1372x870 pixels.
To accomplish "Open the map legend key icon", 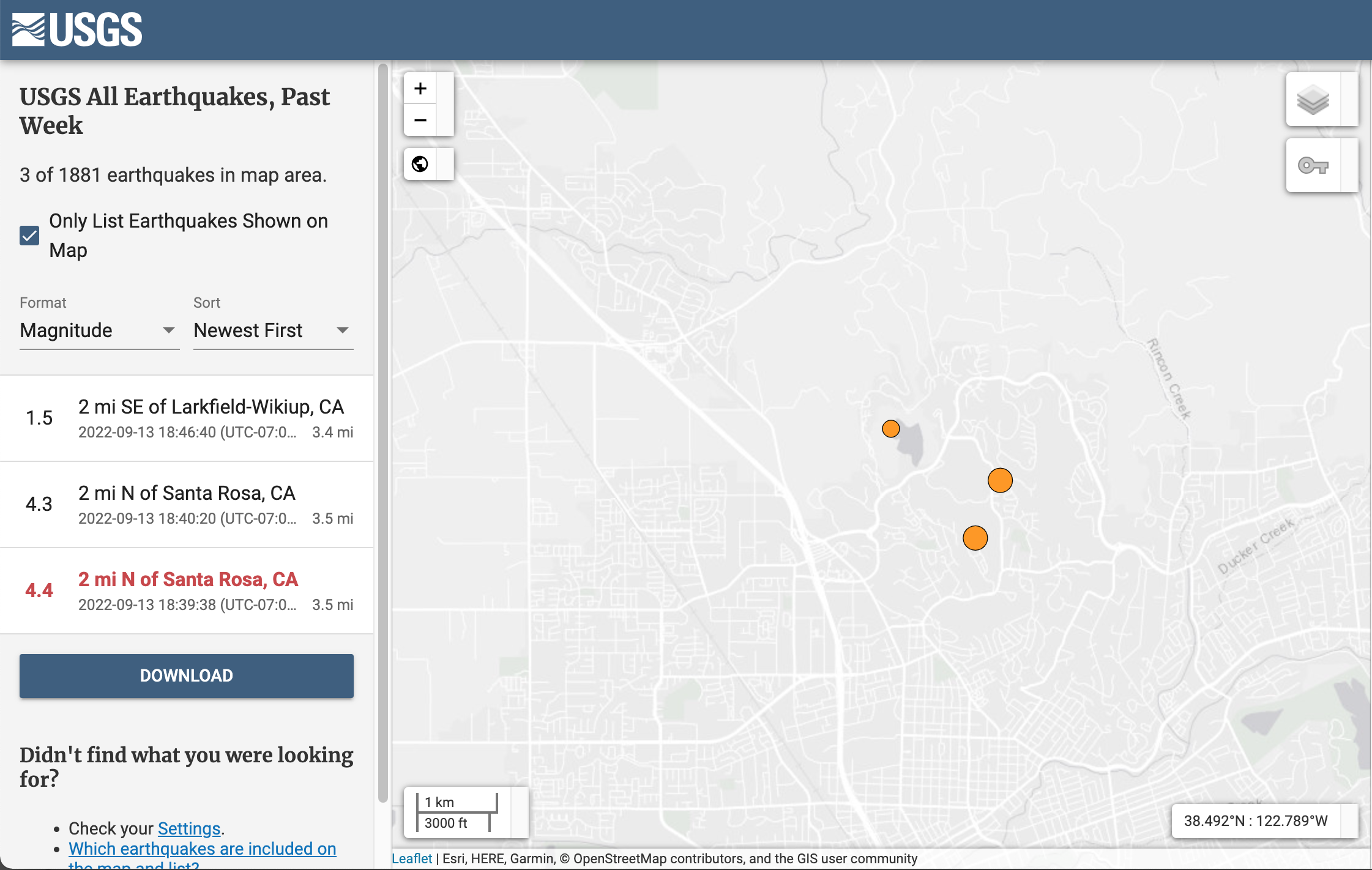I will [1313, 166].
